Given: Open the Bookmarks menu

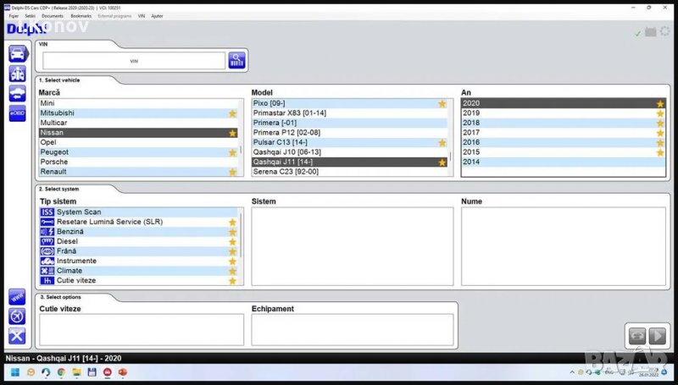Looking at the screenshot, I should tap(81, 15).
